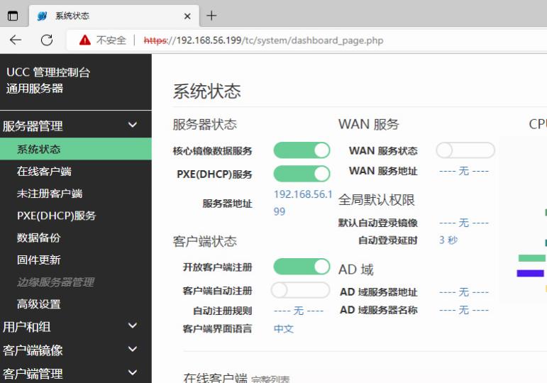Reload the page with refresh icon

pos(47,40)
